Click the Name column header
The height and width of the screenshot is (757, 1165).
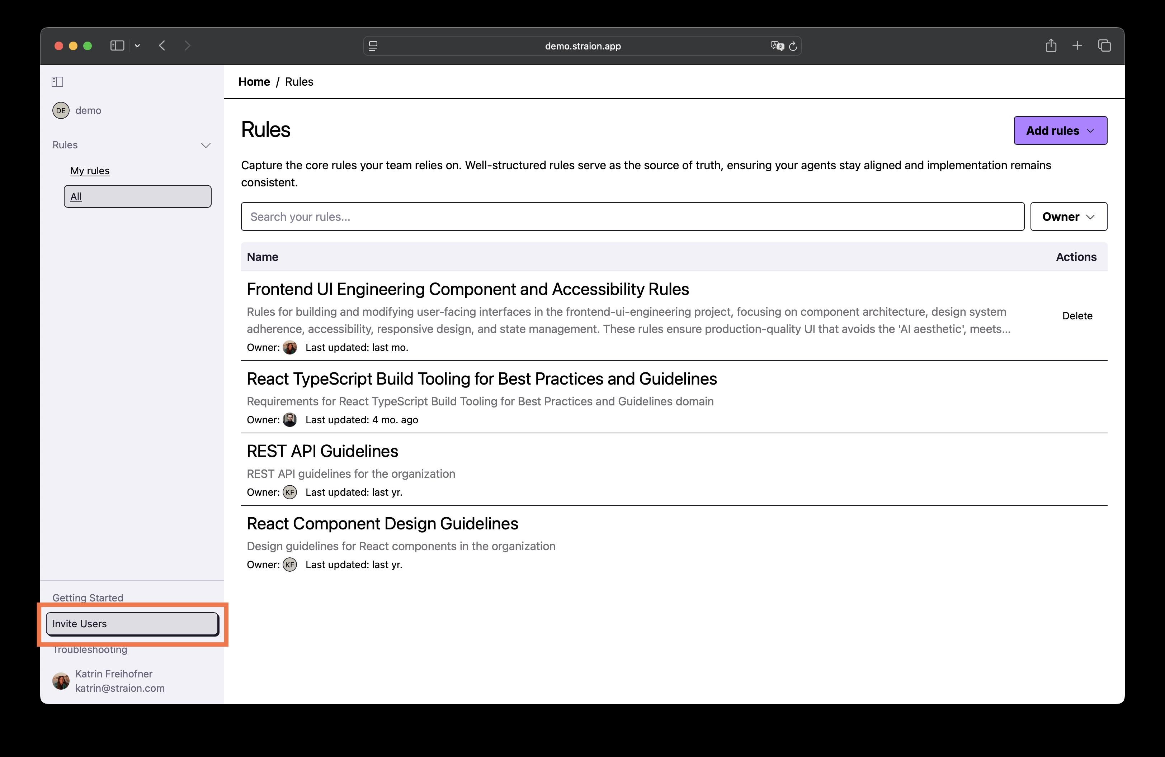click(x=262, y=257)
